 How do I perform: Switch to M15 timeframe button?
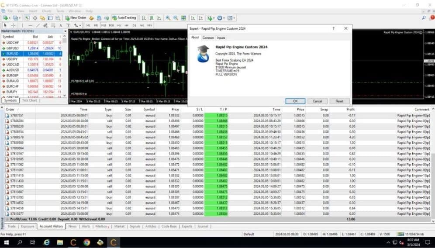point(104,25)
